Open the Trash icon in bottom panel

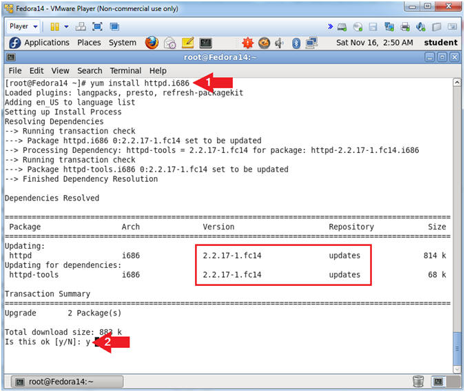point(418,382)
